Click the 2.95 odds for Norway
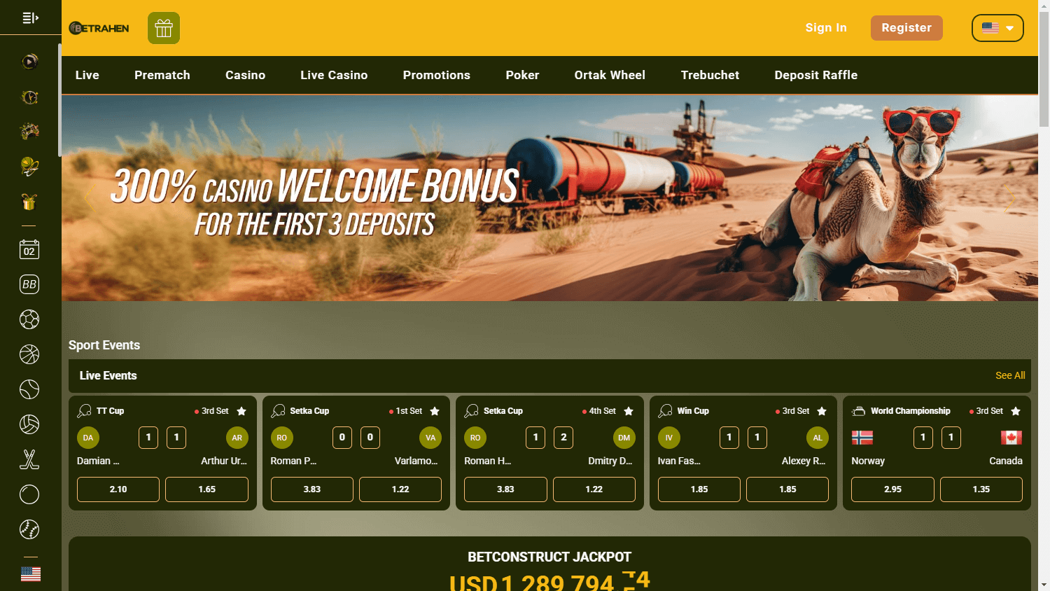 [x=892, y=489]
